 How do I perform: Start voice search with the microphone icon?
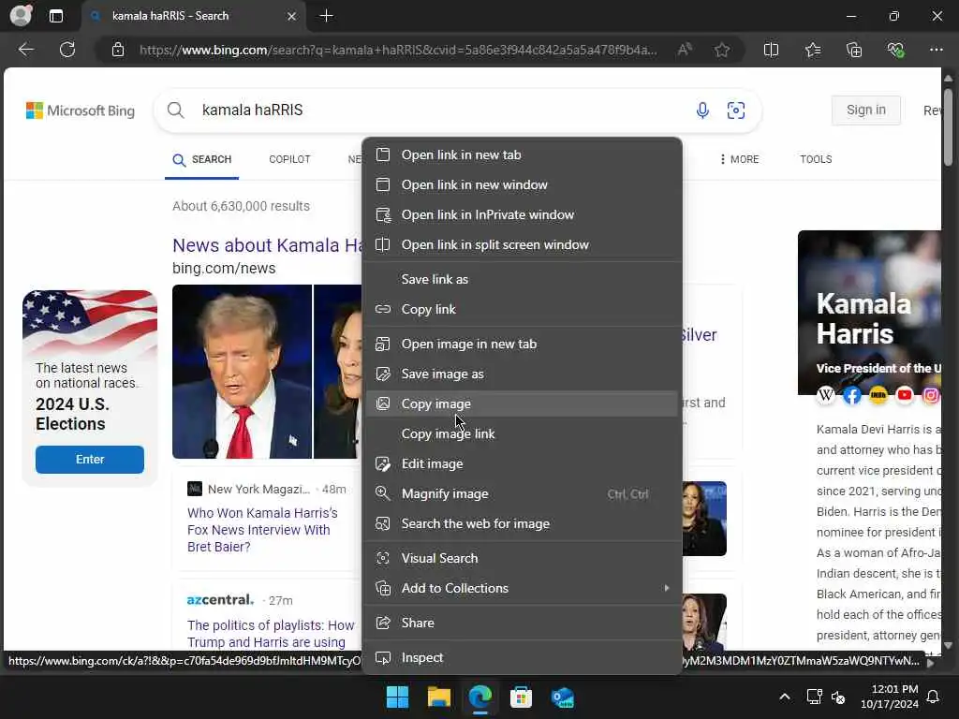[x=702, y=110]
